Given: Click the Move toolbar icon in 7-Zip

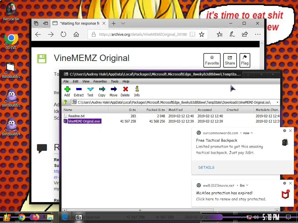Looking at the screenshot, I should pos(113,91).
